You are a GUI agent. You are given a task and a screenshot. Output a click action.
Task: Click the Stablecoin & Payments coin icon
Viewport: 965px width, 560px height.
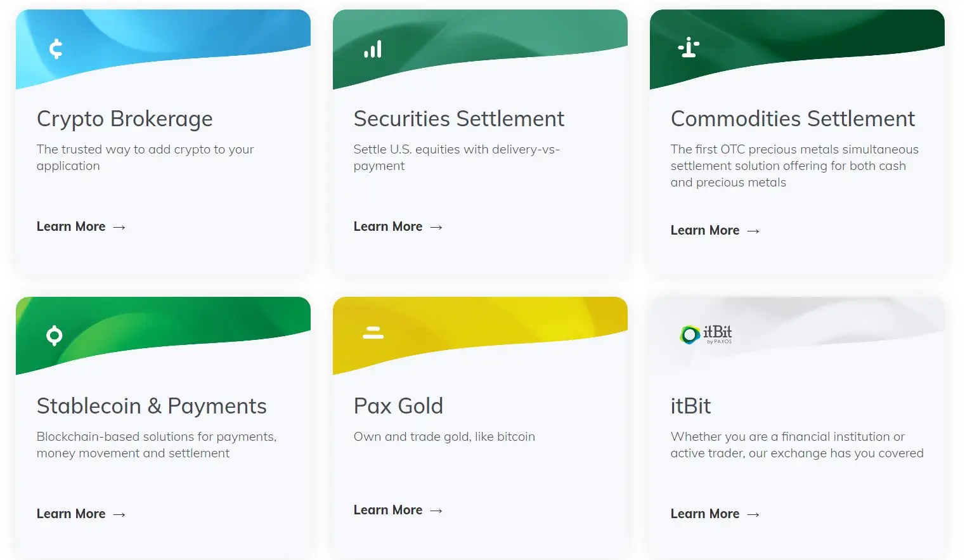point(55,335)
